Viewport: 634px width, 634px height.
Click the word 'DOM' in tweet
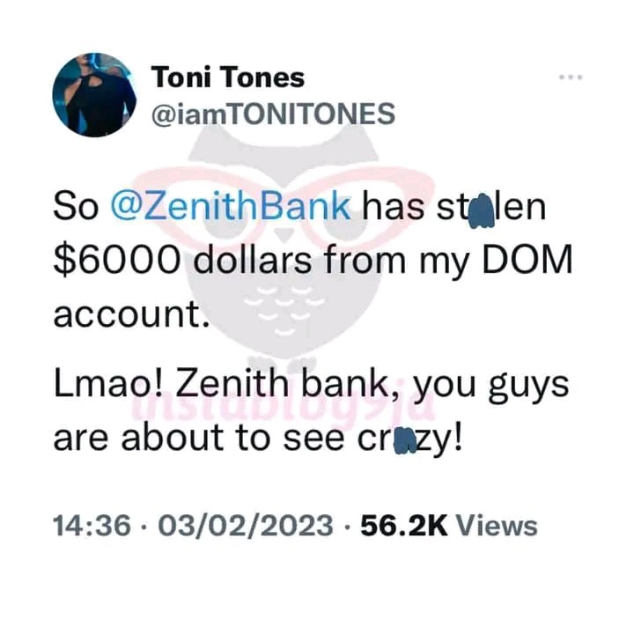click(527, 260)
